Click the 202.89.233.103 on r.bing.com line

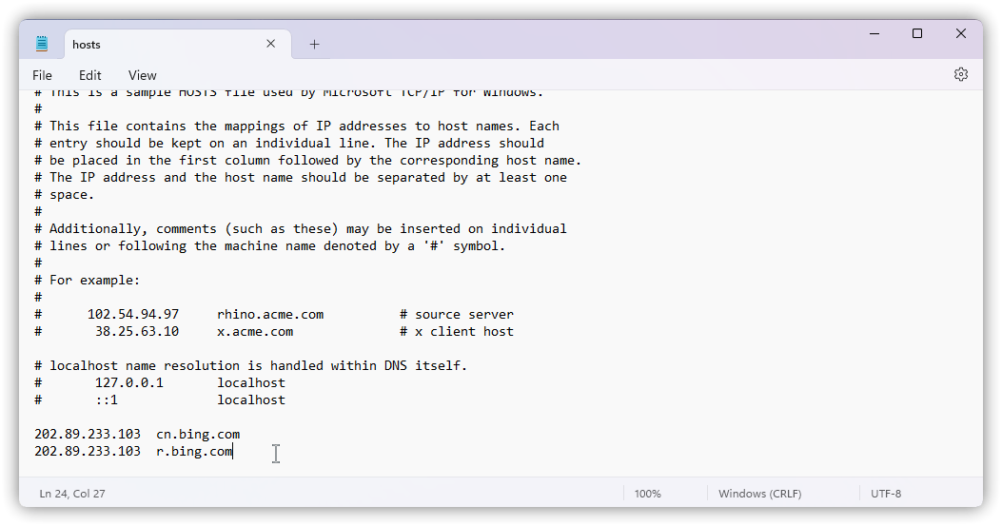88,451
